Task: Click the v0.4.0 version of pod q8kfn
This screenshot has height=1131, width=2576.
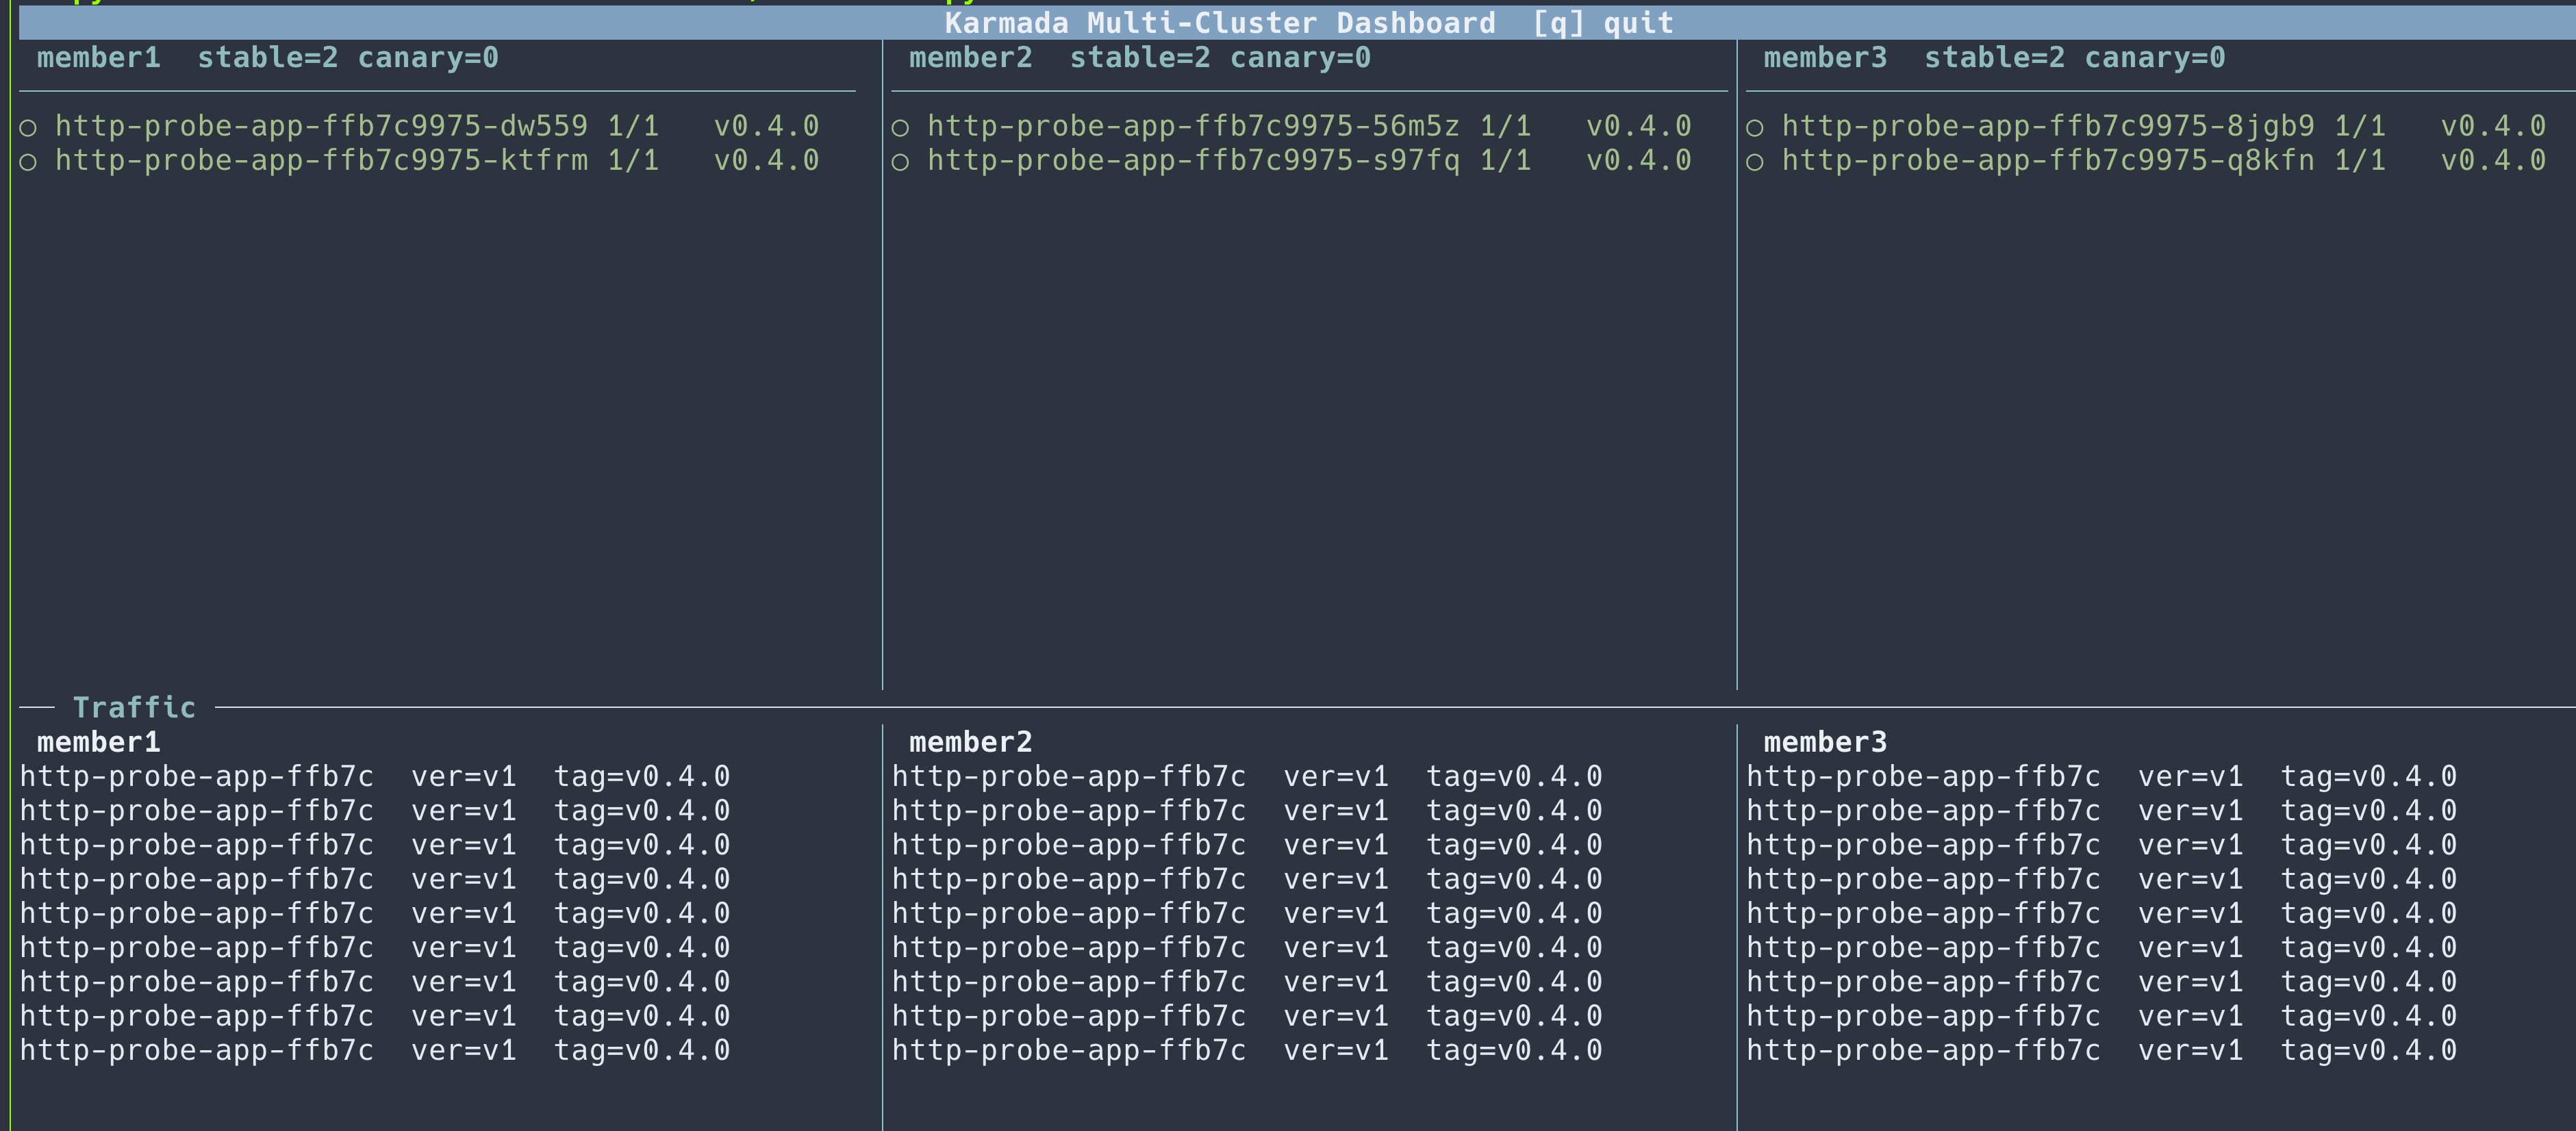Action: (x=2493, y=160)
